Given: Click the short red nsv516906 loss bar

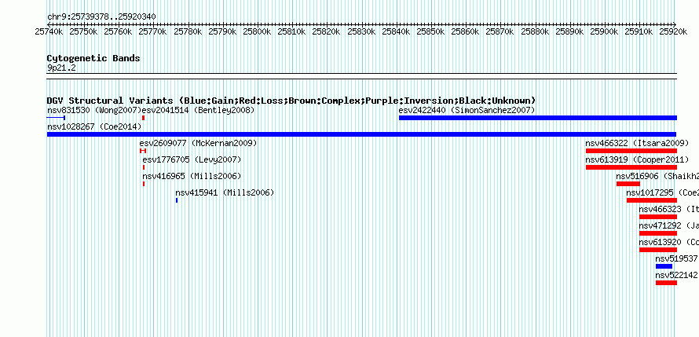Looking at the screenshot, I should [x=628, y=184].
